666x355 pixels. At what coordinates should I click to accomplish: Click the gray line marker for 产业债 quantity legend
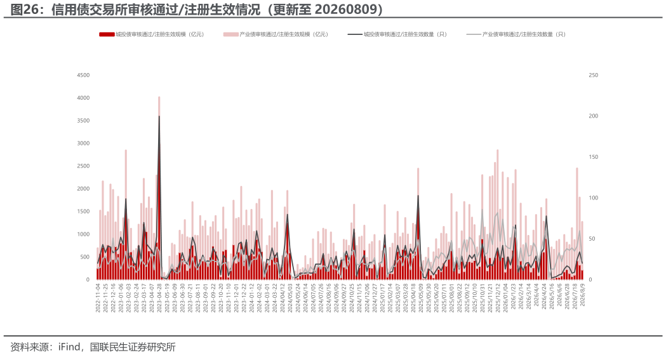point(474,34)
